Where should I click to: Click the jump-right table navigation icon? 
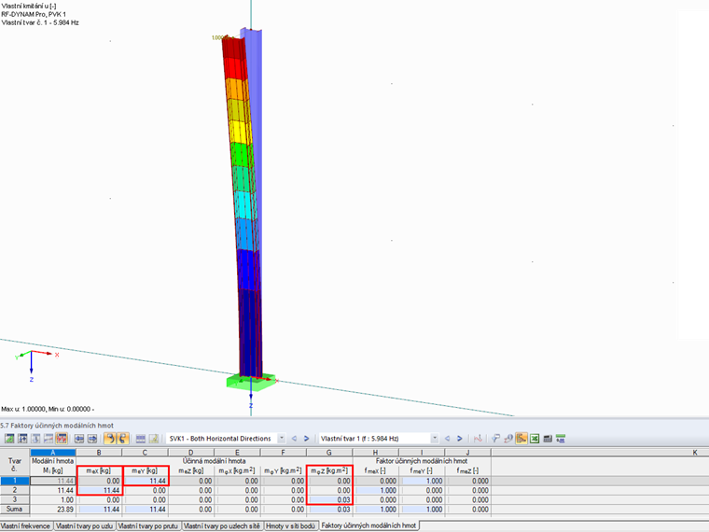click(92, 439)
